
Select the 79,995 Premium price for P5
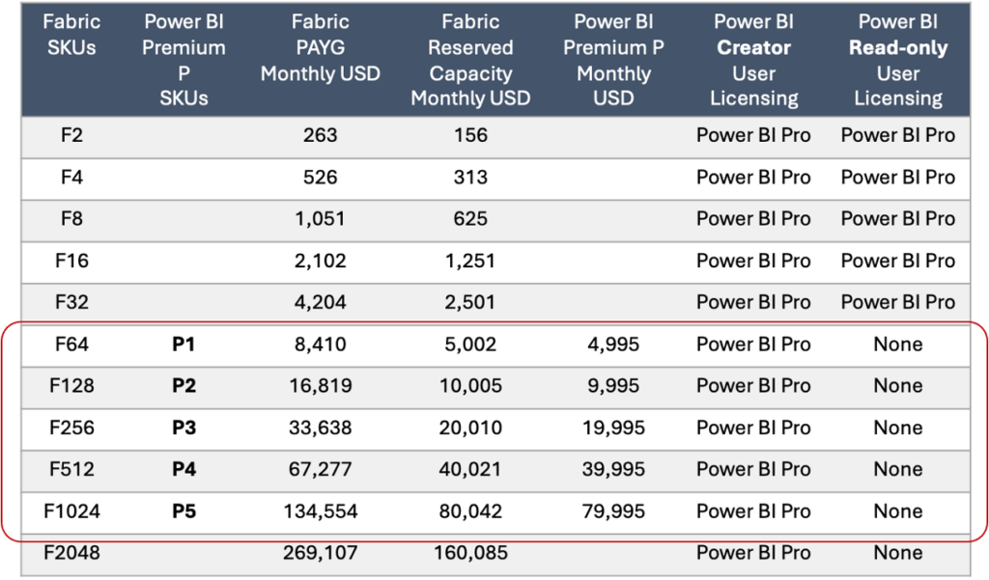pyautogui.click(x=613, y=511)
